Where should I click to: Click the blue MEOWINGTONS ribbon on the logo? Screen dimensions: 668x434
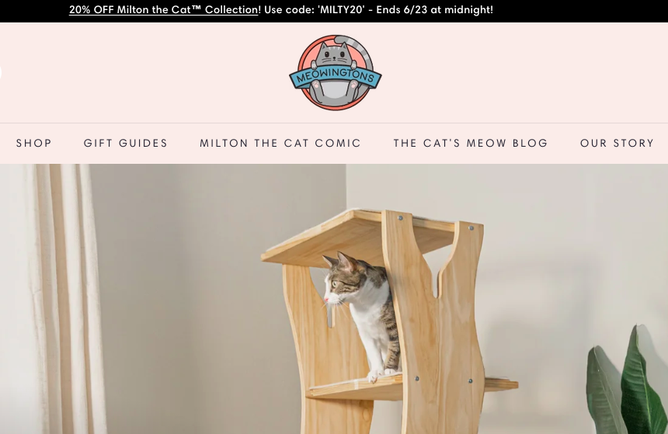(x=336, y=77)
